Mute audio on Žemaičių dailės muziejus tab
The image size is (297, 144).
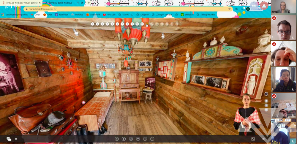click(78, 3)
